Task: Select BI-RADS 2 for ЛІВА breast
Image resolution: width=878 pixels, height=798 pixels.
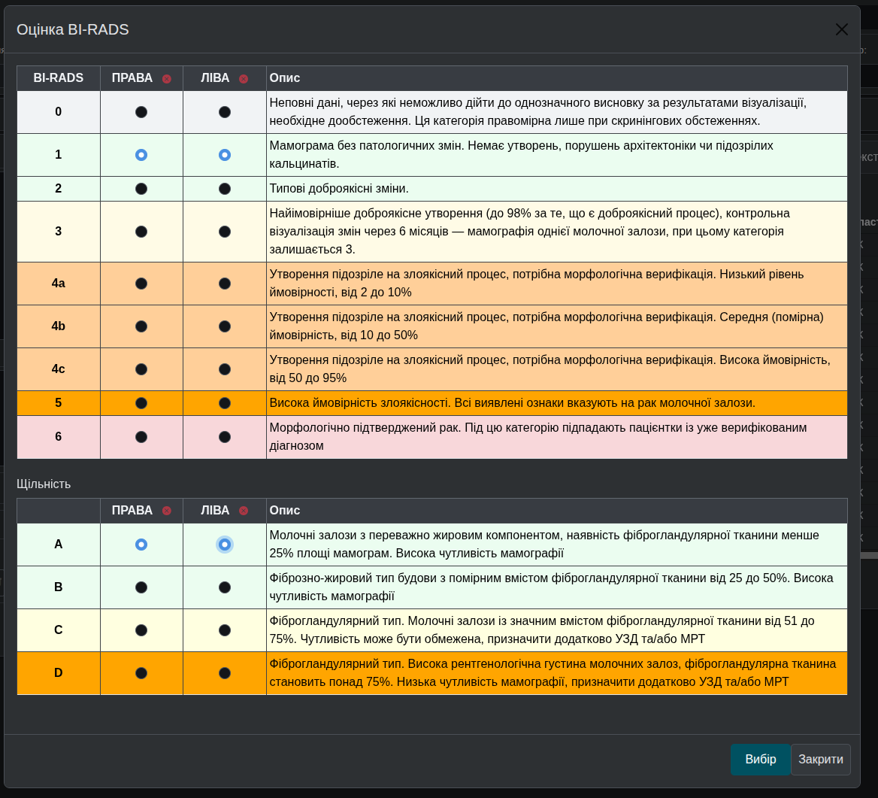Action: pos(225,189)
